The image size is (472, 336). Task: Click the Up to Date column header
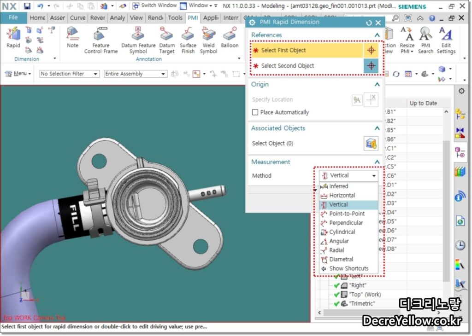point(423,103)
